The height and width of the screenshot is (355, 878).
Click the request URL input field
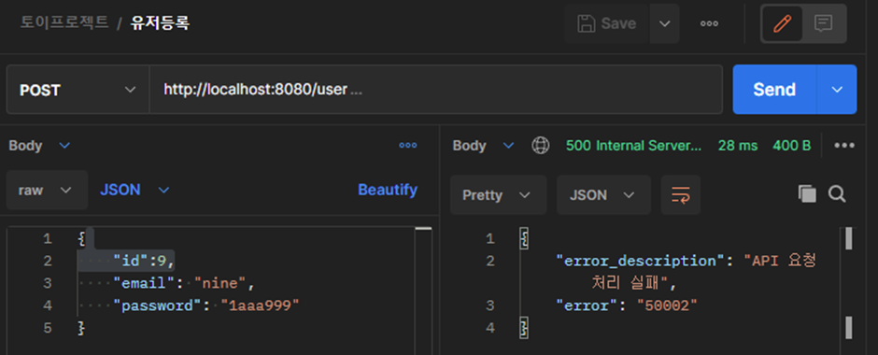435,90
